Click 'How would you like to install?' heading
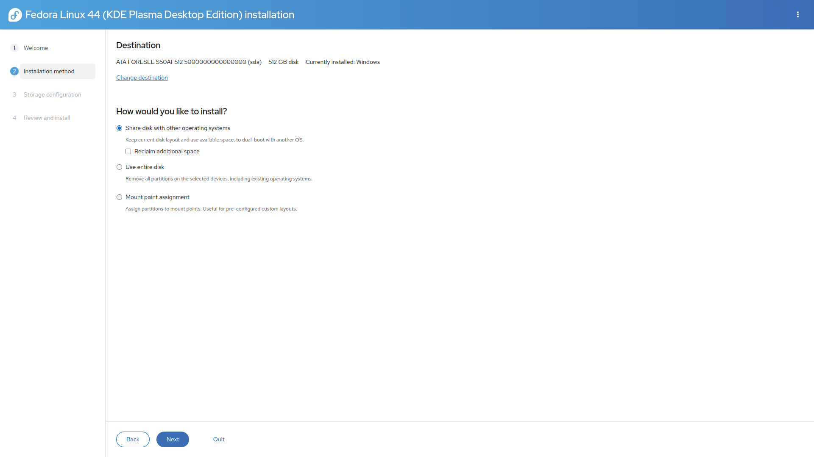Viewport: 814px width, 457px height. click(171, 111)
